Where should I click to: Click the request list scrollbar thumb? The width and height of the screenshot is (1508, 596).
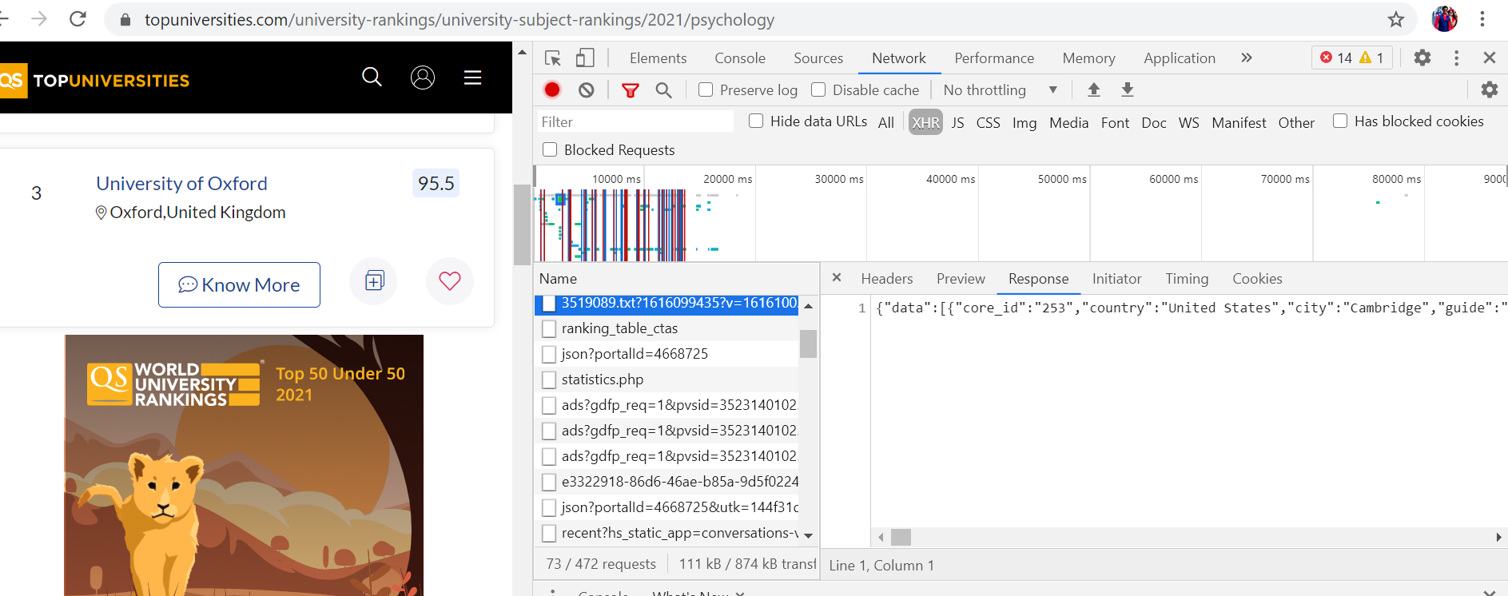pyautogui.click(x=808, y=344)
